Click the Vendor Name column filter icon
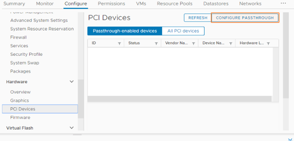The image size is (294, 141). (x=193, y=44)
